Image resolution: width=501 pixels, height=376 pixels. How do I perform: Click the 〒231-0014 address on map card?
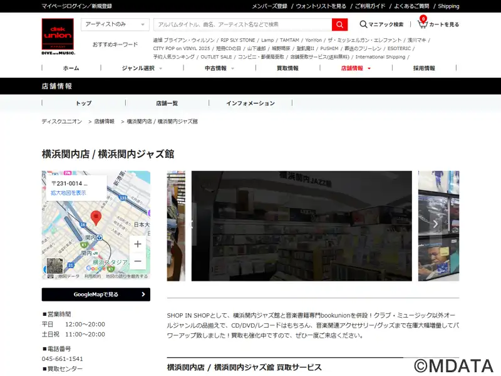(x=70, y=184)
